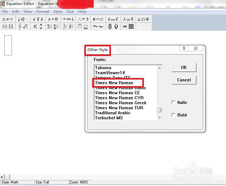Viewport: 226px width, 186px height.
Task: Open the logical symbols palette (∴ ∀ ∃)
Action: [83, 19]
